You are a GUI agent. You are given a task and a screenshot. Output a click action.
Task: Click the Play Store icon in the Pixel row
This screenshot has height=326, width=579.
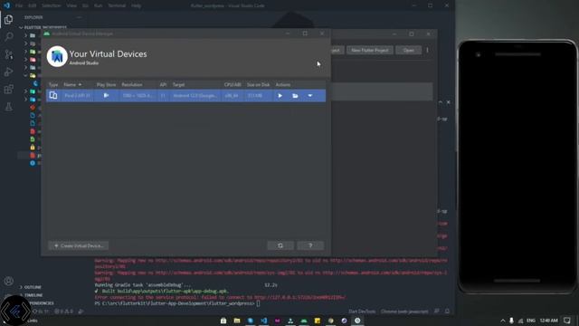pos(106,95)
